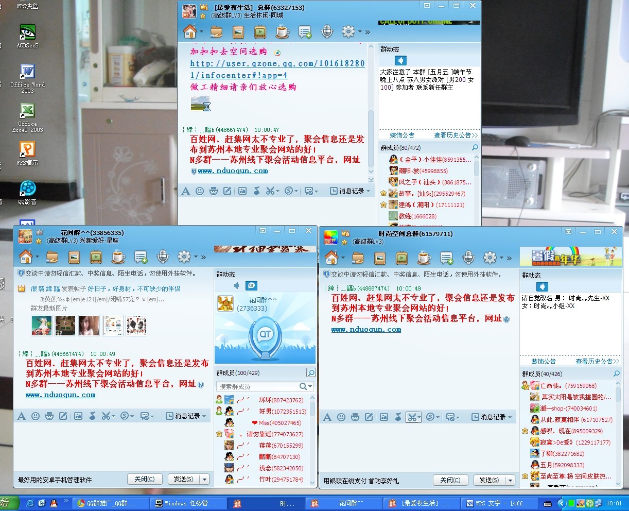Click the screenshot scissors in 时尚空间总群 chat toolbar
629x511 pixels.
tap(411, 417)
